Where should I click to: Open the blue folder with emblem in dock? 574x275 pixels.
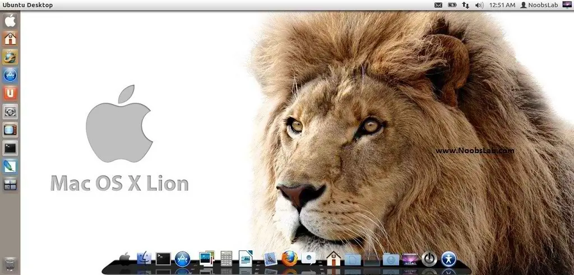pos(391,260)
